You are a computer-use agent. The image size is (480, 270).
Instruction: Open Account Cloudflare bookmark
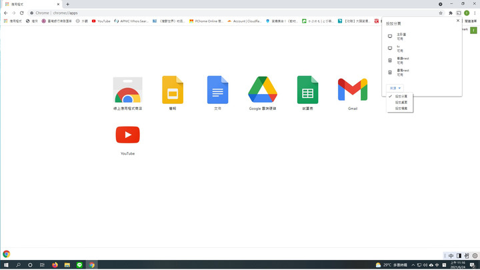click(x=244, y=21)
